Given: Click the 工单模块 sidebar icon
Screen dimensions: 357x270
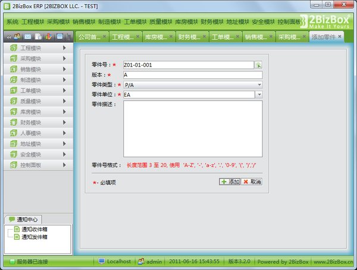Looking at the screenshot, I should point(14,91).
